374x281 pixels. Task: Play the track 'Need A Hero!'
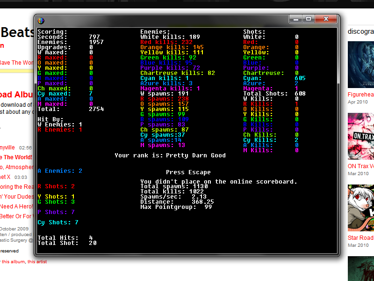pos(16,207)
